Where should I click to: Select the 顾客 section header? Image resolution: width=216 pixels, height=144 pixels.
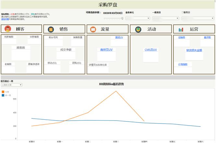click(21, 29)
